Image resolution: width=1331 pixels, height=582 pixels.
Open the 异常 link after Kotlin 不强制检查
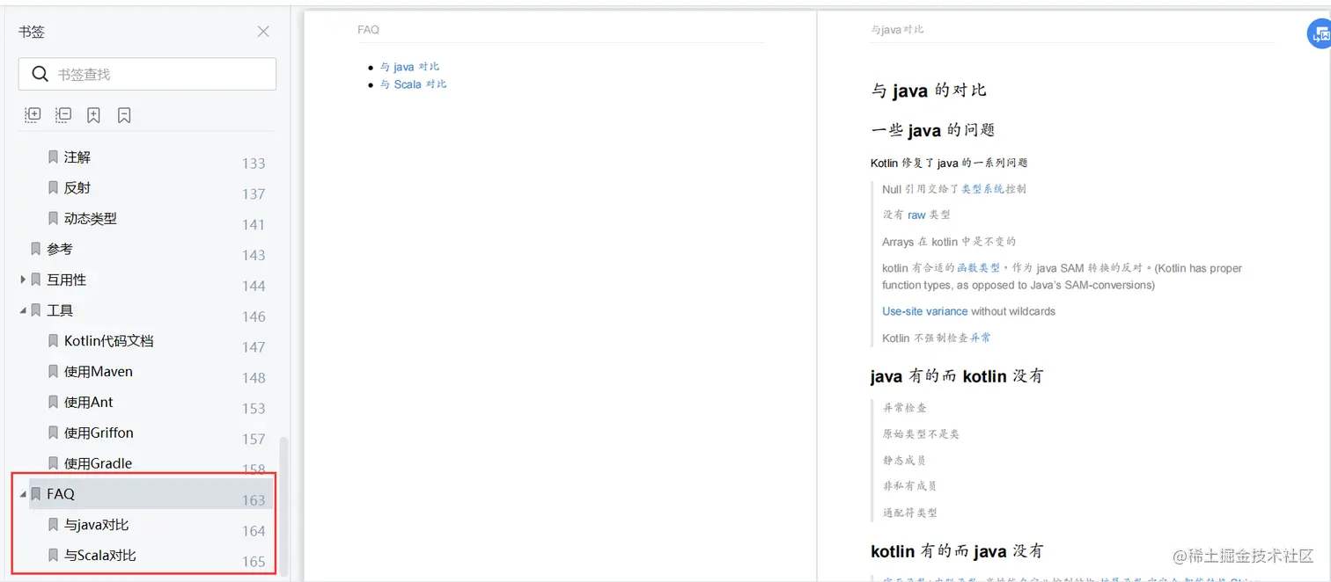tap(981, 338)
